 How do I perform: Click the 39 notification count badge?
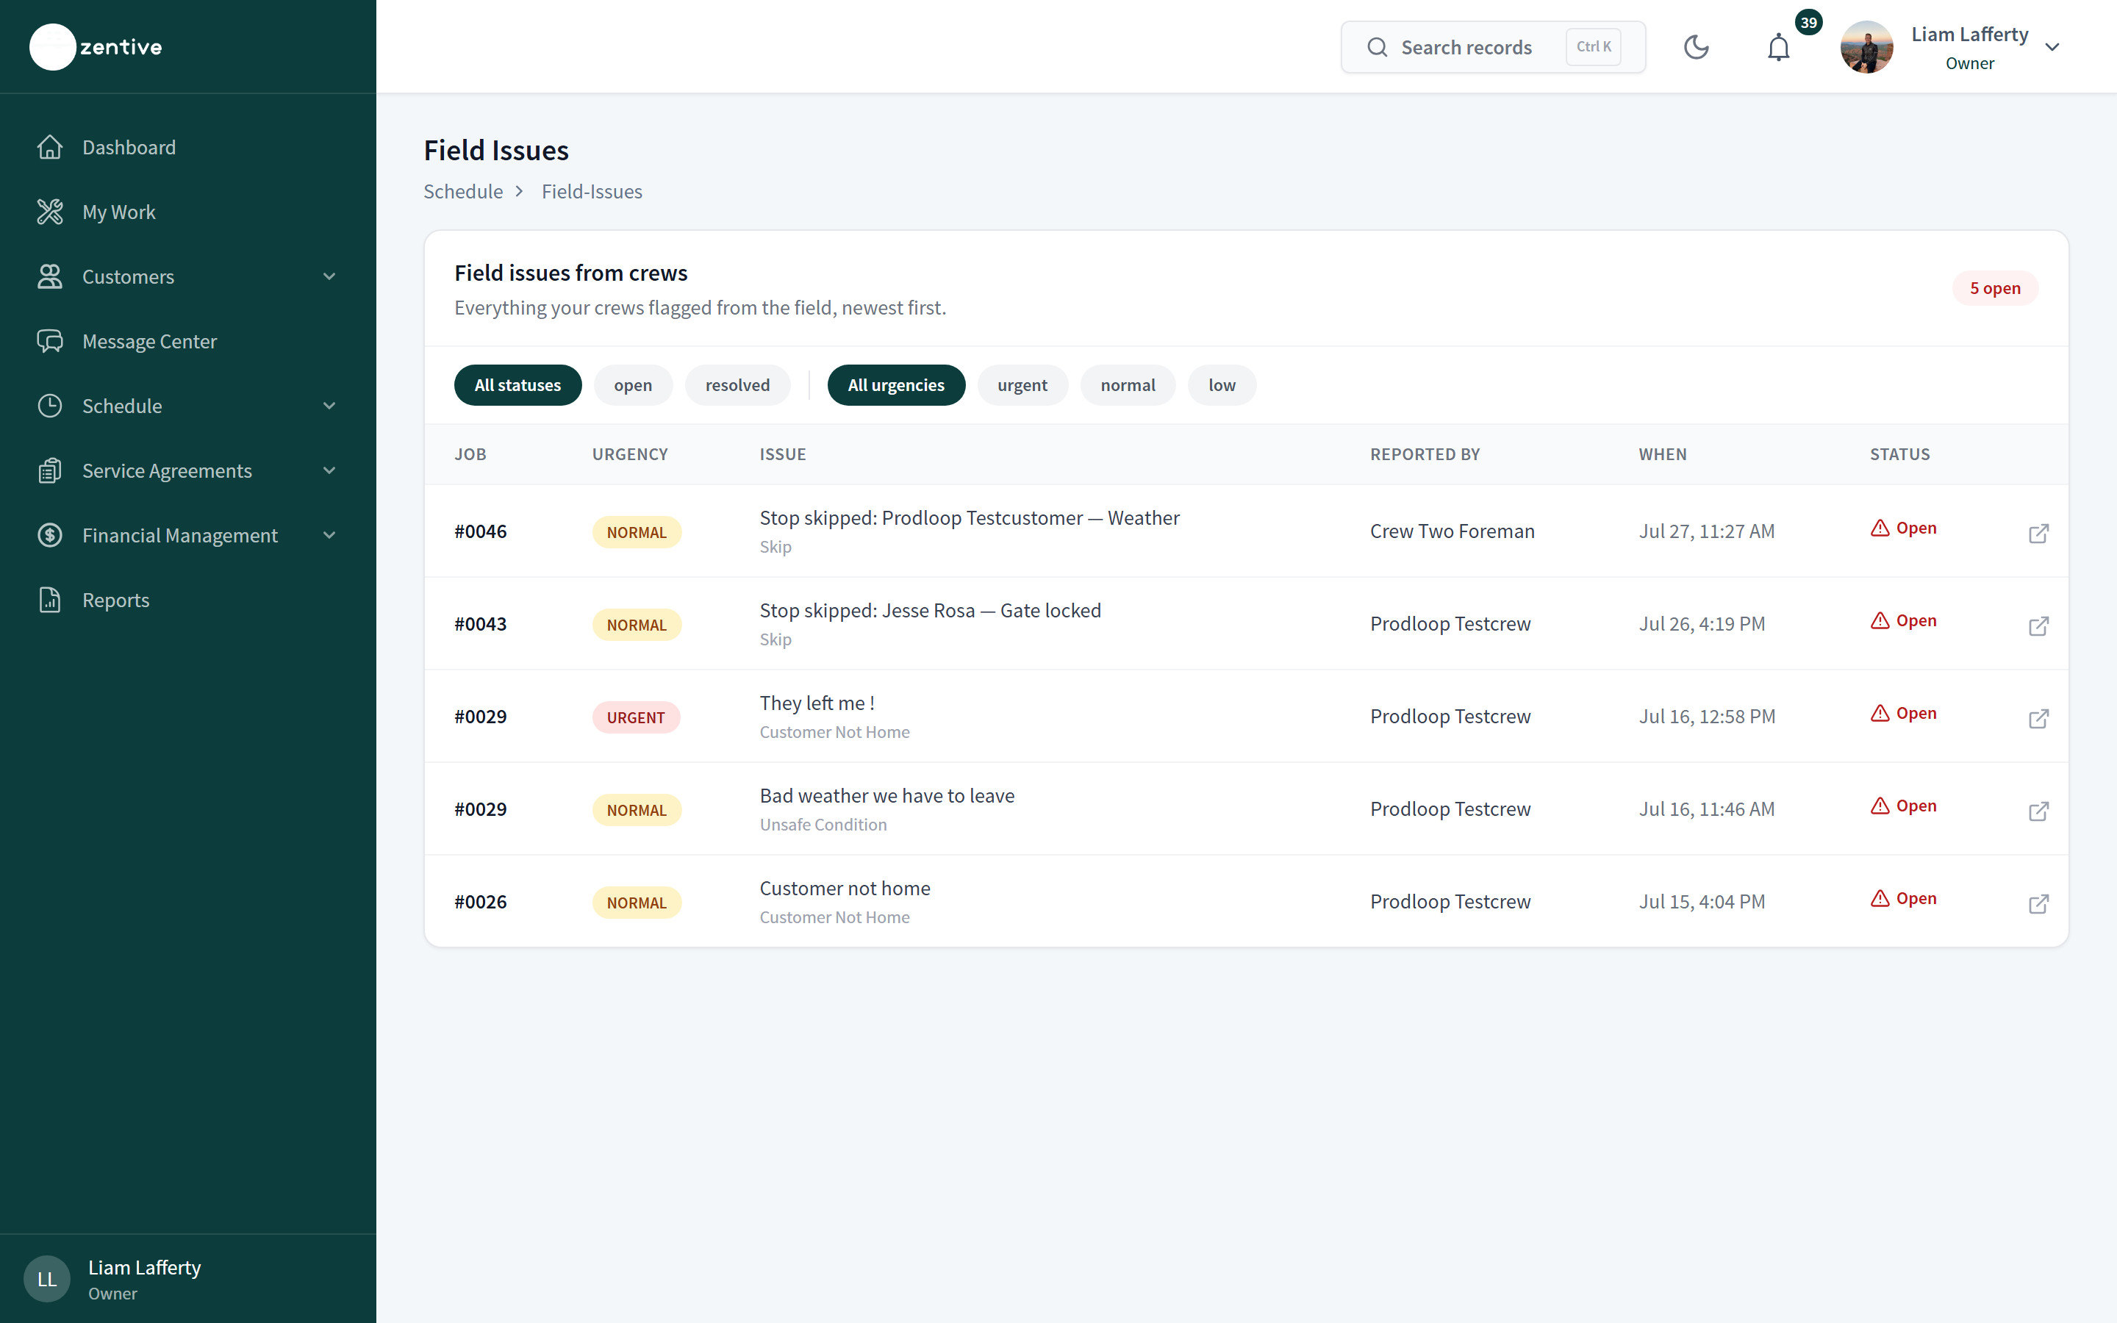(1808, 23)
